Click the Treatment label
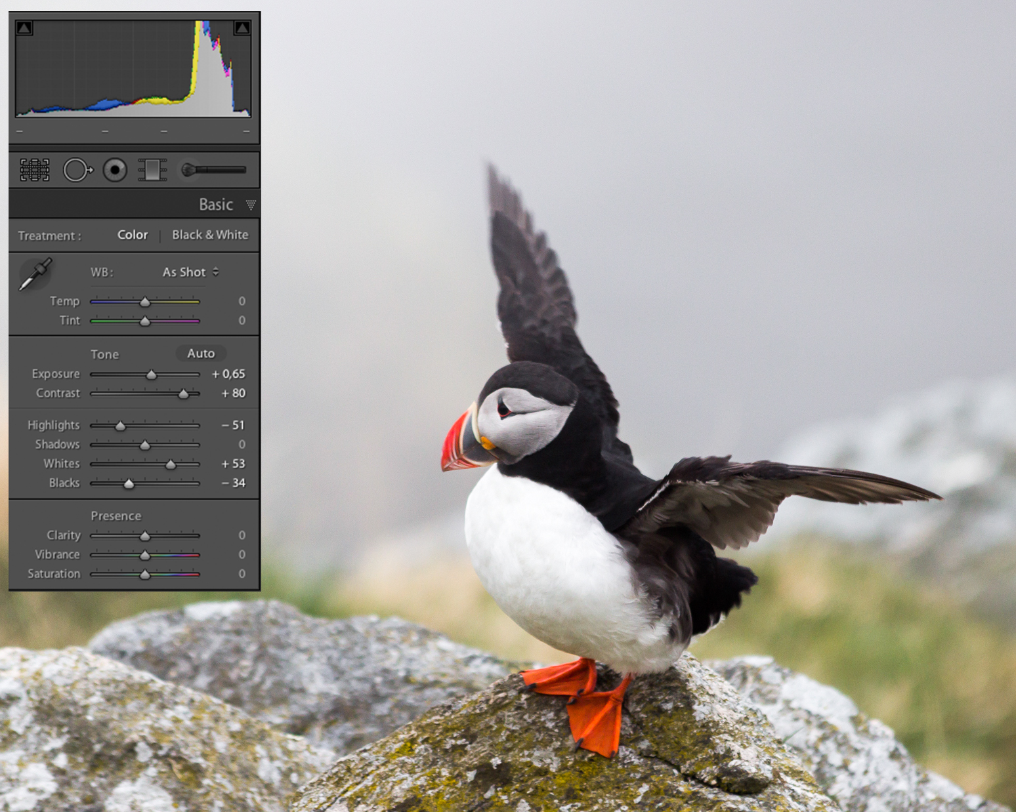This screenshot has height=812, width=1016. click(x=50, y=235)
